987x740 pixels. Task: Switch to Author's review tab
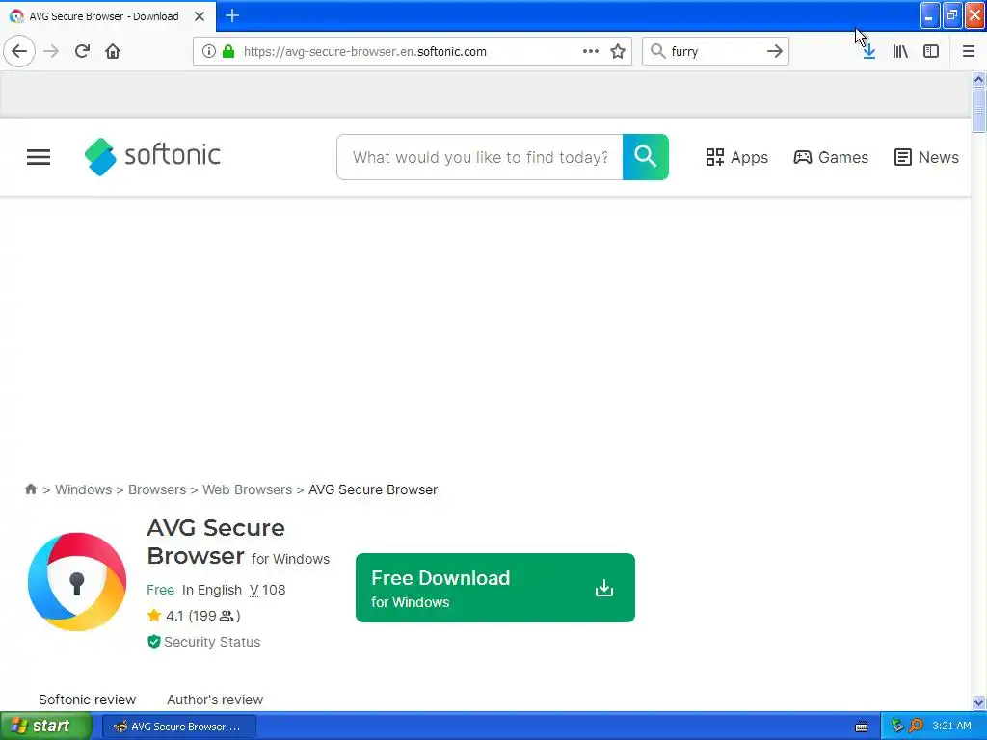tap(215, 700)
